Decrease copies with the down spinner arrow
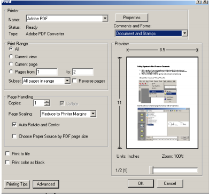Image resolution: width=209 pixels, height=194 pixels. [47, 104]
